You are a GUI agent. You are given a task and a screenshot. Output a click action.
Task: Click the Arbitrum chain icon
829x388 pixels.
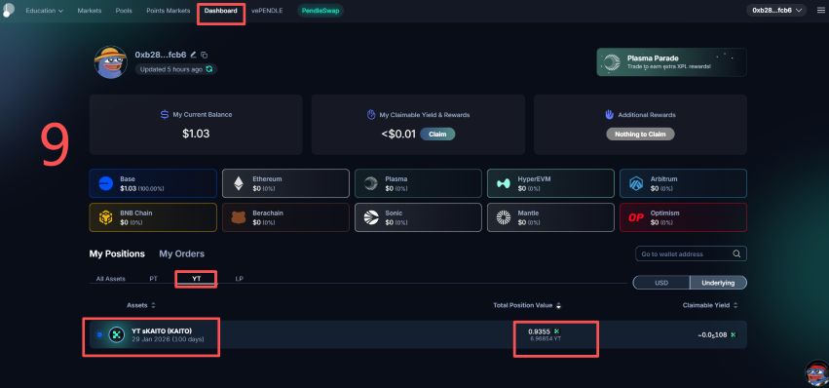pyautogui.click(x=636, y=183)
